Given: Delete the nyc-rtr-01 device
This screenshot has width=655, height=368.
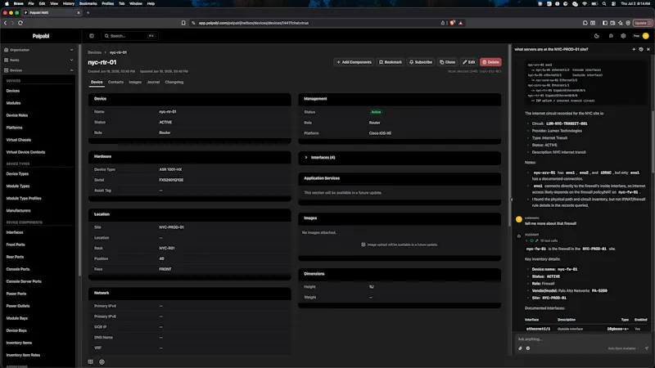Looking at the screenshot, I should pyautogui.click(x=490, y=62).
